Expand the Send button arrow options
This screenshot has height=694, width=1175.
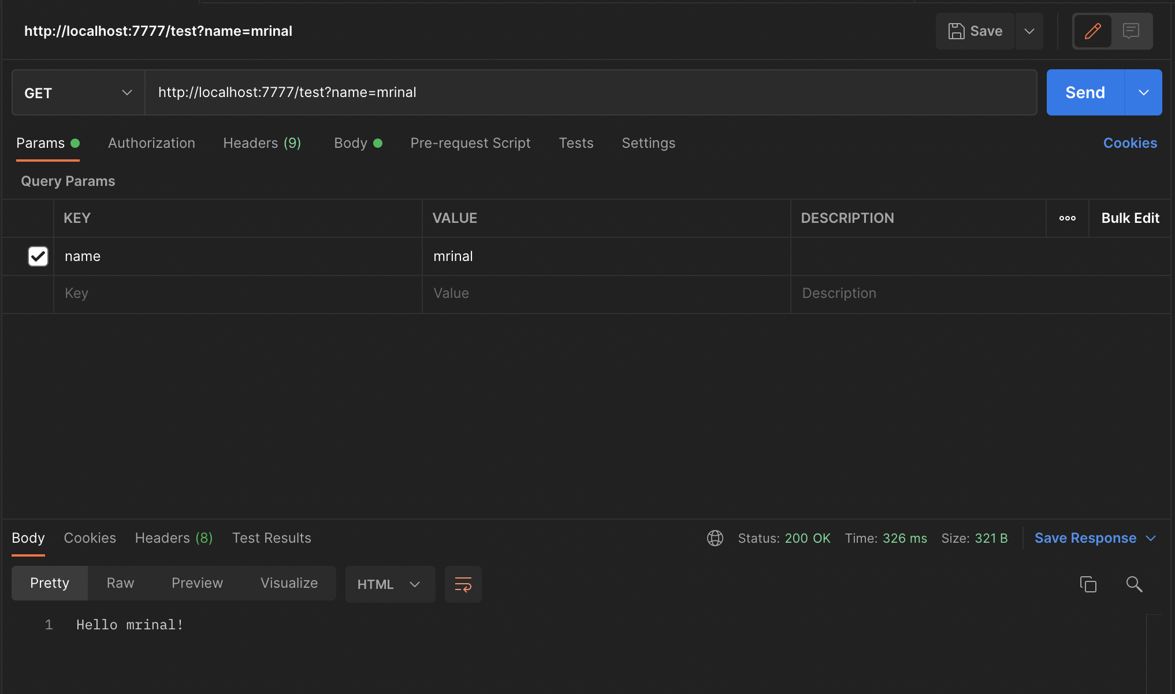tap(1143, 93)
